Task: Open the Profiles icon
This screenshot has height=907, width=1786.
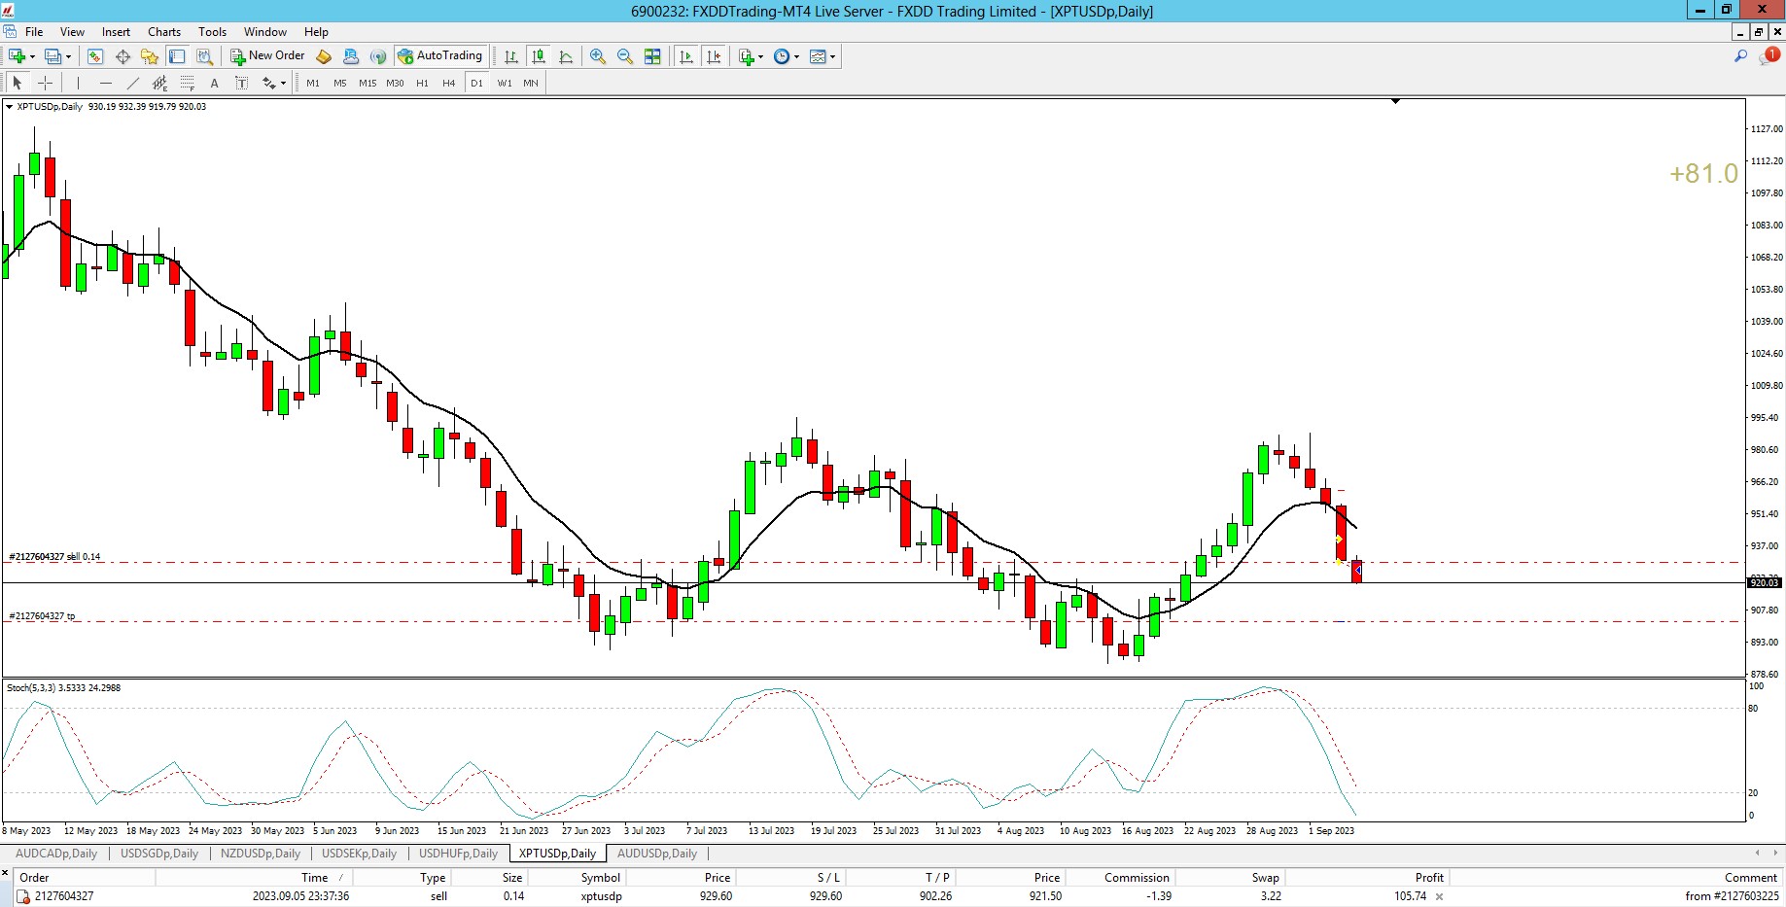Action: tap(53, 56)
